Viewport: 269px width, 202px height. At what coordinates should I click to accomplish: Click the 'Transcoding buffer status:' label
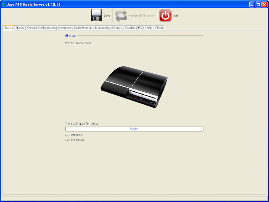tap(82, 123)
